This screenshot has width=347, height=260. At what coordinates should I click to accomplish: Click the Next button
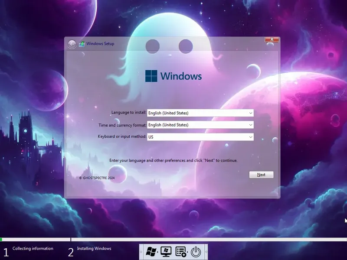click(x=261, y=175)
